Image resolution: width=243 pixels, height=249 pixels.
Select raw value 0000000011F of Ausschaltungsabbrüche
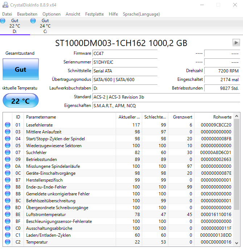[x=216, y=228]
